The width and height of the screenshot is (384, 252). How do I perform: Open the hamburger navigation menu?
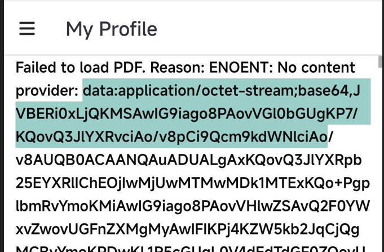27,28
